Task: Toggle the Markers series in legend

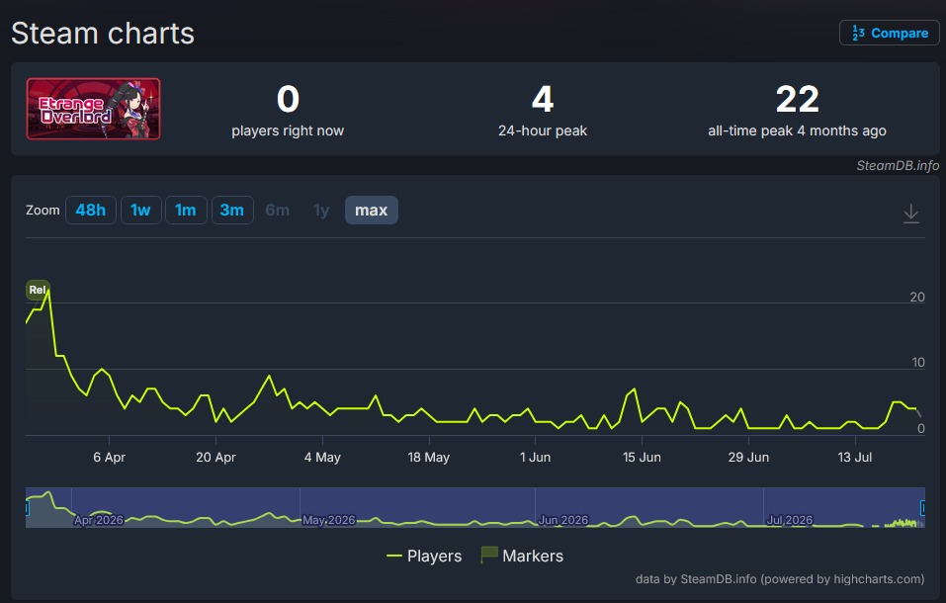Action: [x=522, y=556]
